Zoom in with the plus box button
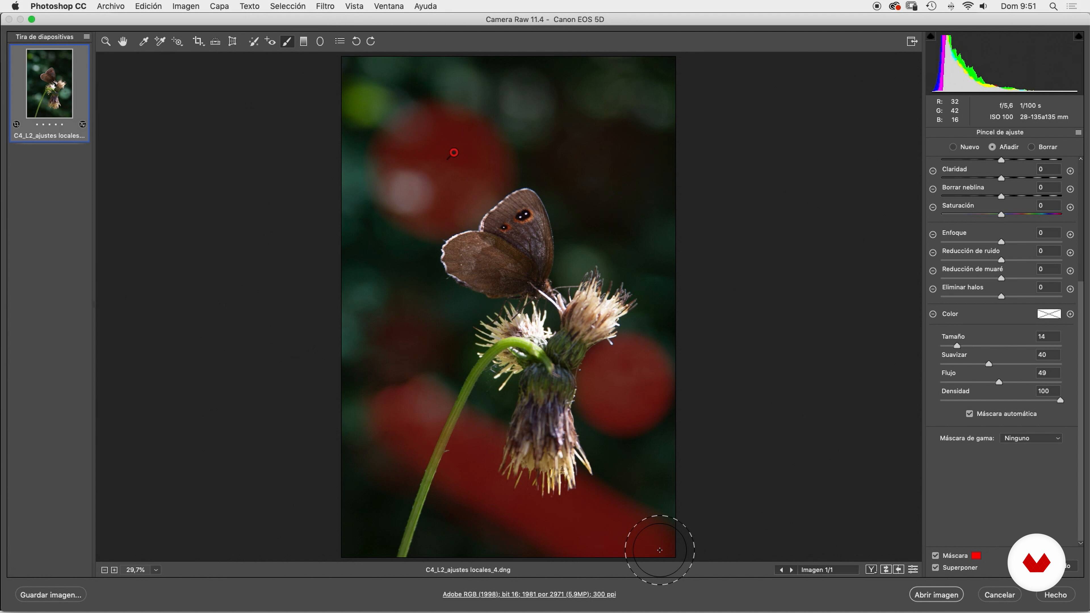This screenshot has width=1090, height=613. [114, 570]
